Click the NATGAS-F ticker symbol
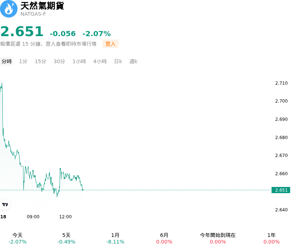292x249 pixels. [33, 14]
